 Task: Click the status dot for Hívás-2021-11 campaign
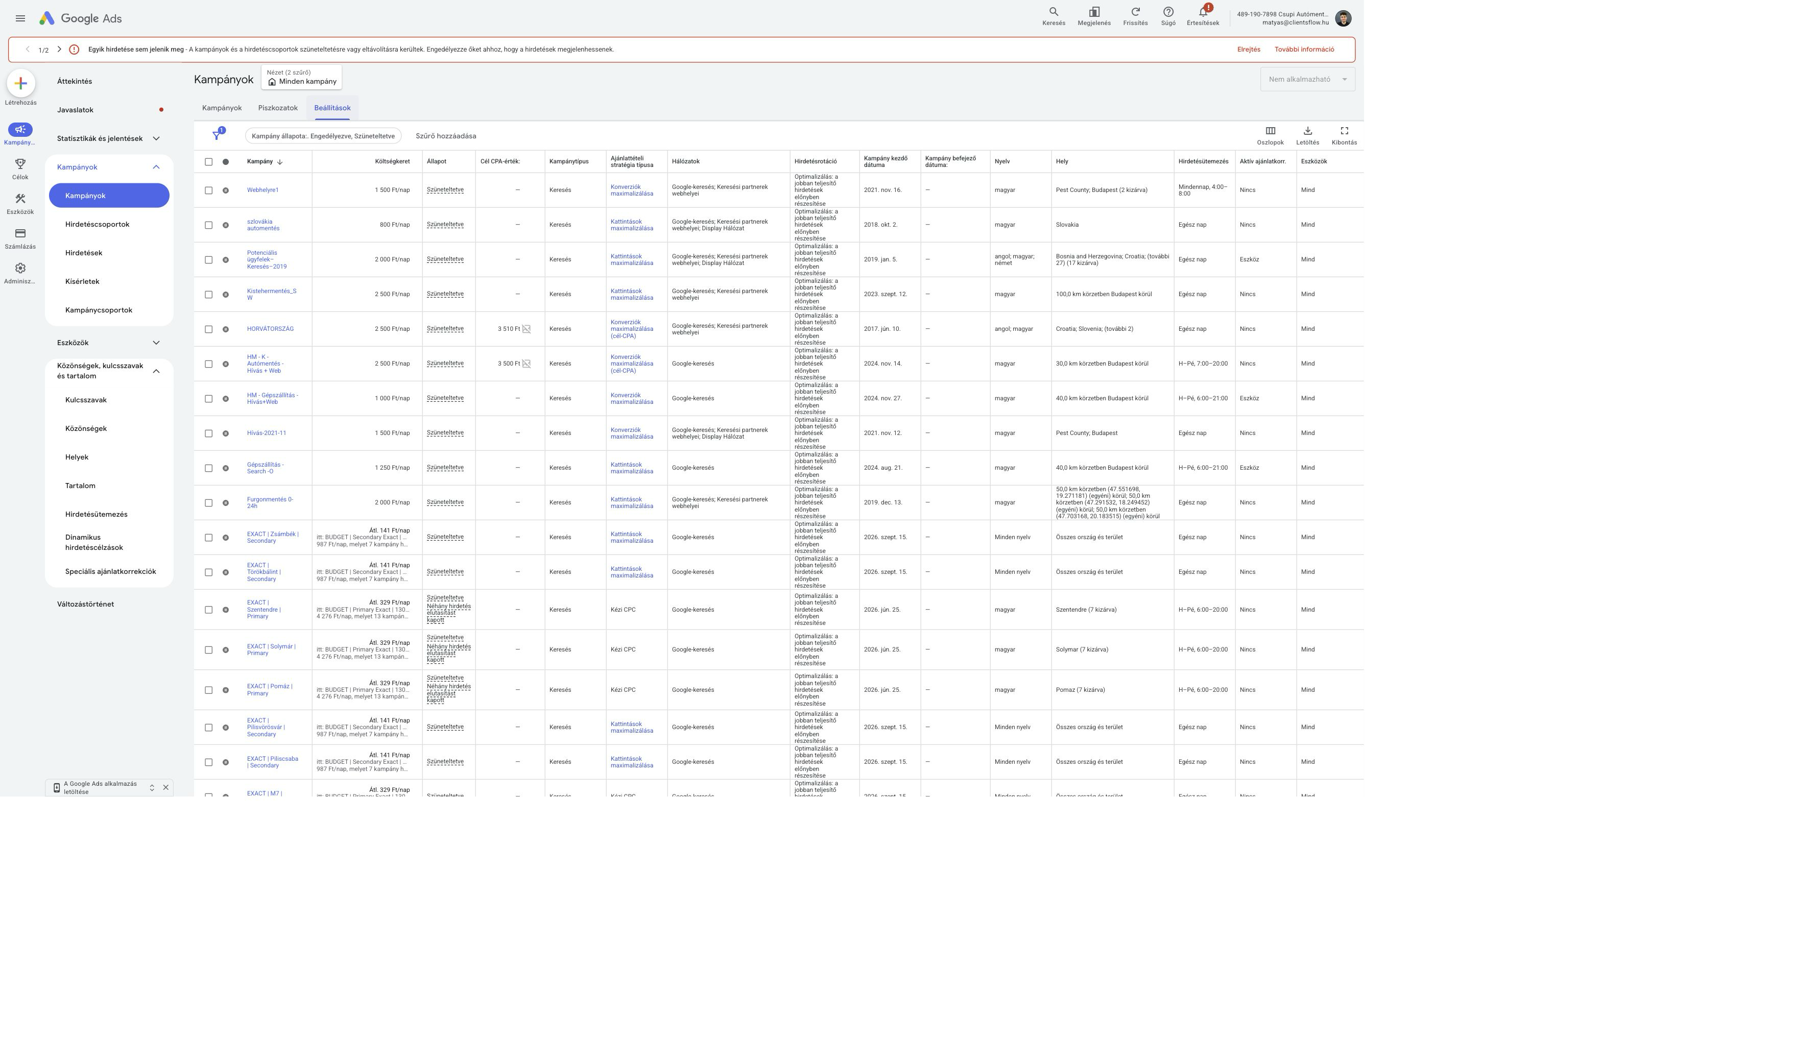tap(226, 433)
